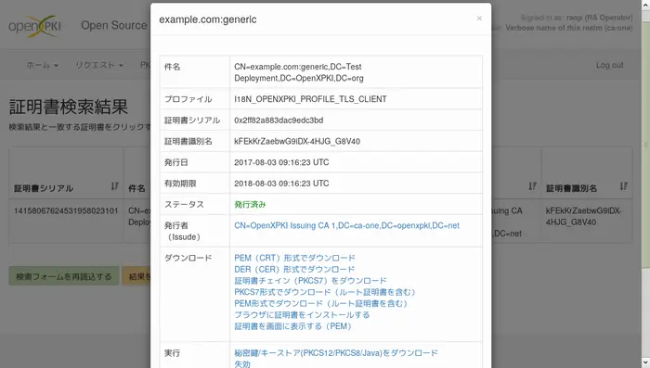650x368 pixels.
Task: Click the Log out link
Action: (x=610, y=65)
